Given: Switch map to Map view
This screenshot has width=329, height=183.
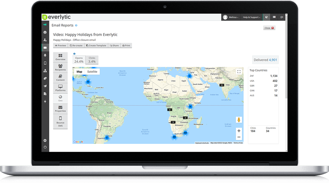Looking at the screenshot, I should (x=79, y=72).
